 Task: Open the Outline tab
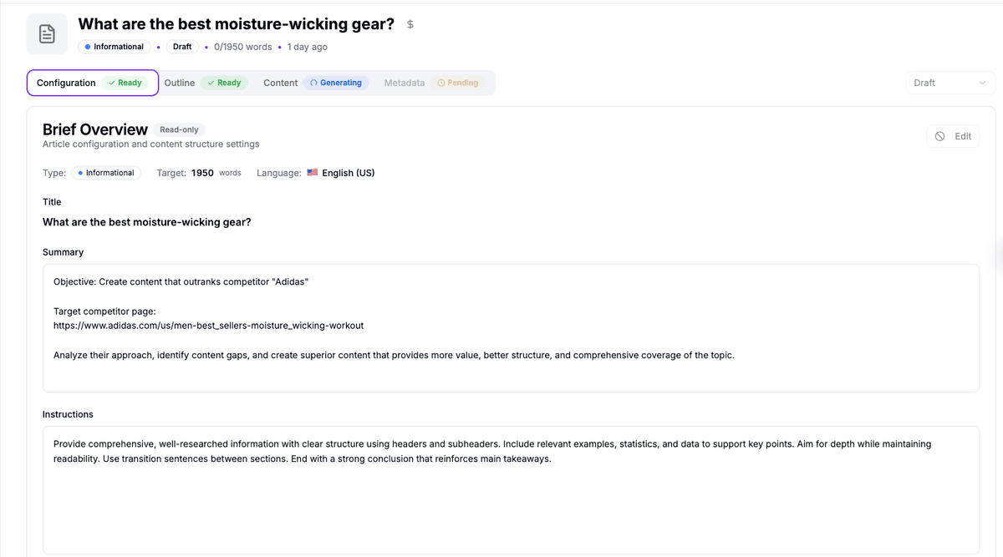(179, 83)
